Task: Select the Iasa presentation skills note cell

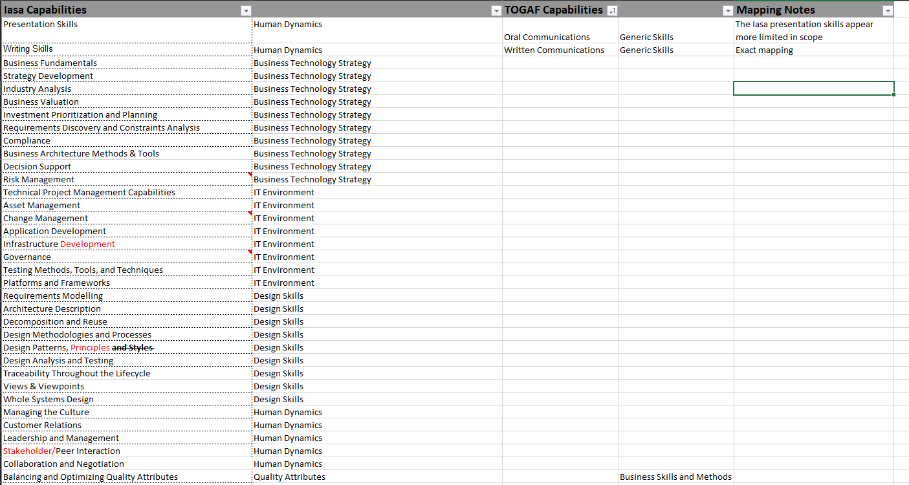Action: click(814, 30)
